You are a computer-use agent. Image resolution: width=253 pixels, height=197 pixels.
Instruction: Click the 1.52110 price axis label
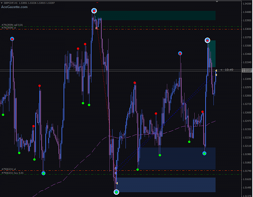click(x=247, y=146)
